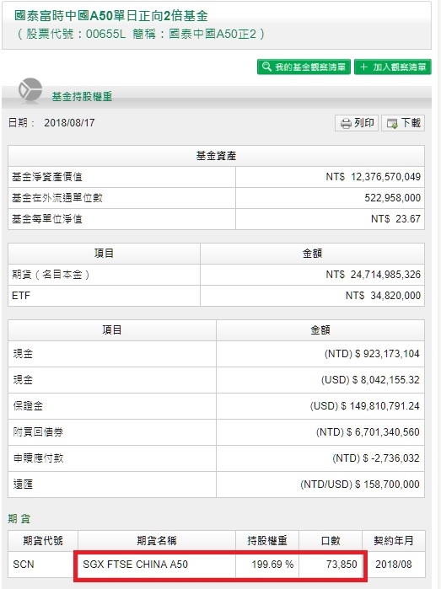Select futures name SGX FTSE CHINA A50
Screen dimensions: 441x589
click(136, 565)
